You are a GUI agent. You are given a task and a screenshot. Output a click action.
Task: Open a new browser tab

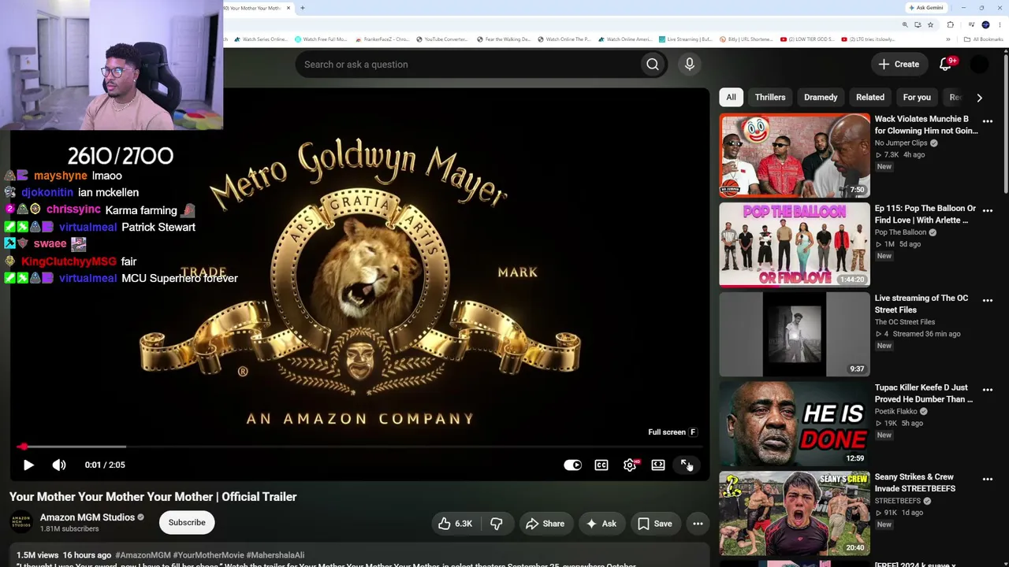pyautogui.click(x=303, y=8)
